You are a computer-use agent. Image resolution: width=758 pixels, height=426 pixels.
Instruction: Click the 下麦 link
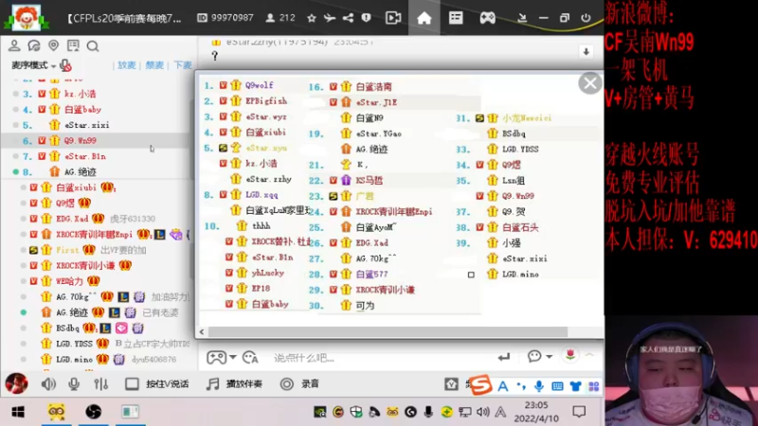coord(183,65)
